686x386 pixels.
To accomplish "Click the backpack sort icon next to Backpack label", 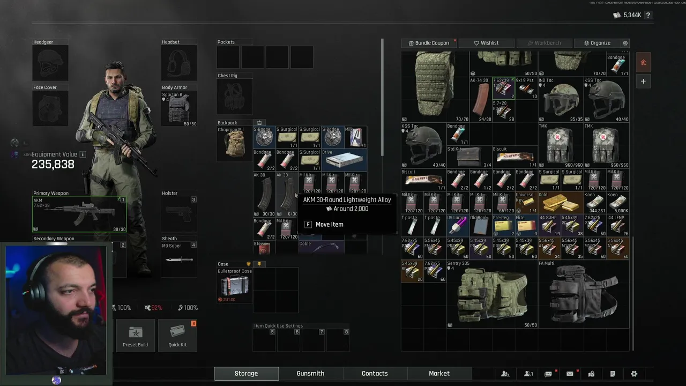I will point(259,123).
